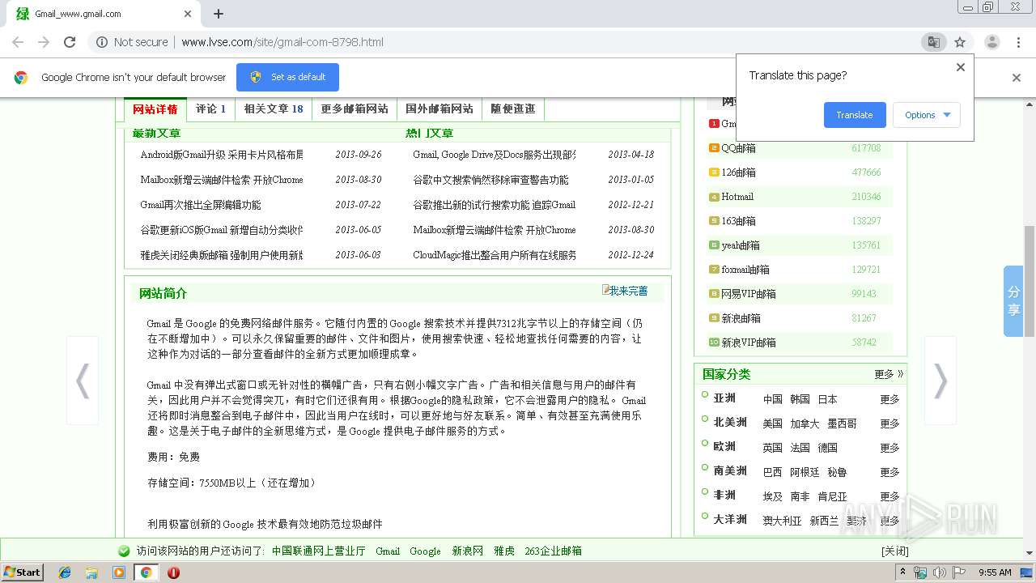Image resolution: width=1036 pixels, height=583 pixels.
Task: Open the media player taskbar icon
Action: 119,572
